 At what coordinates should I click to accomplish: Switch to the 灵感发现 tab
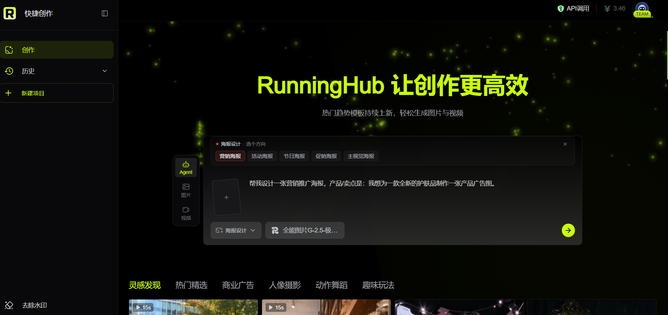coord(145,285)
